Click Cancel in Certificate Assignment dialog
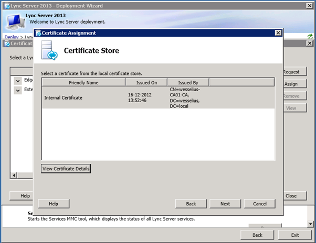316x243 pixels. pos(259,203)
